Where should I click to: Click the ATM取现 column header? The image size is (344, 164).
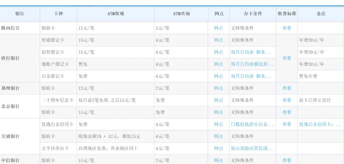[116, 14]
